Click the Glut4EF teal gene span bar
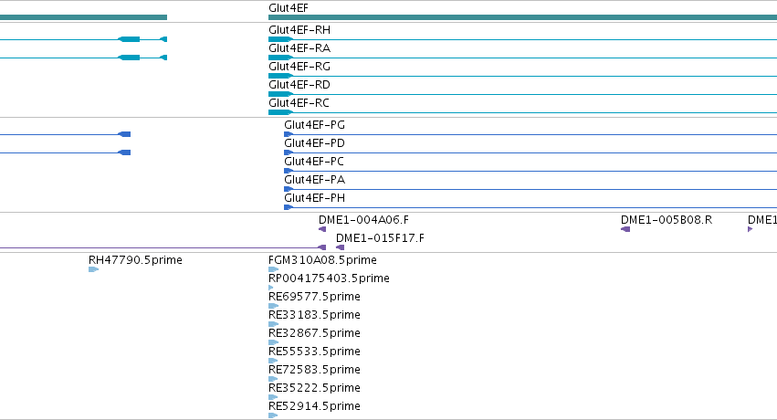777x420 pixels. (x=523, y=17)
